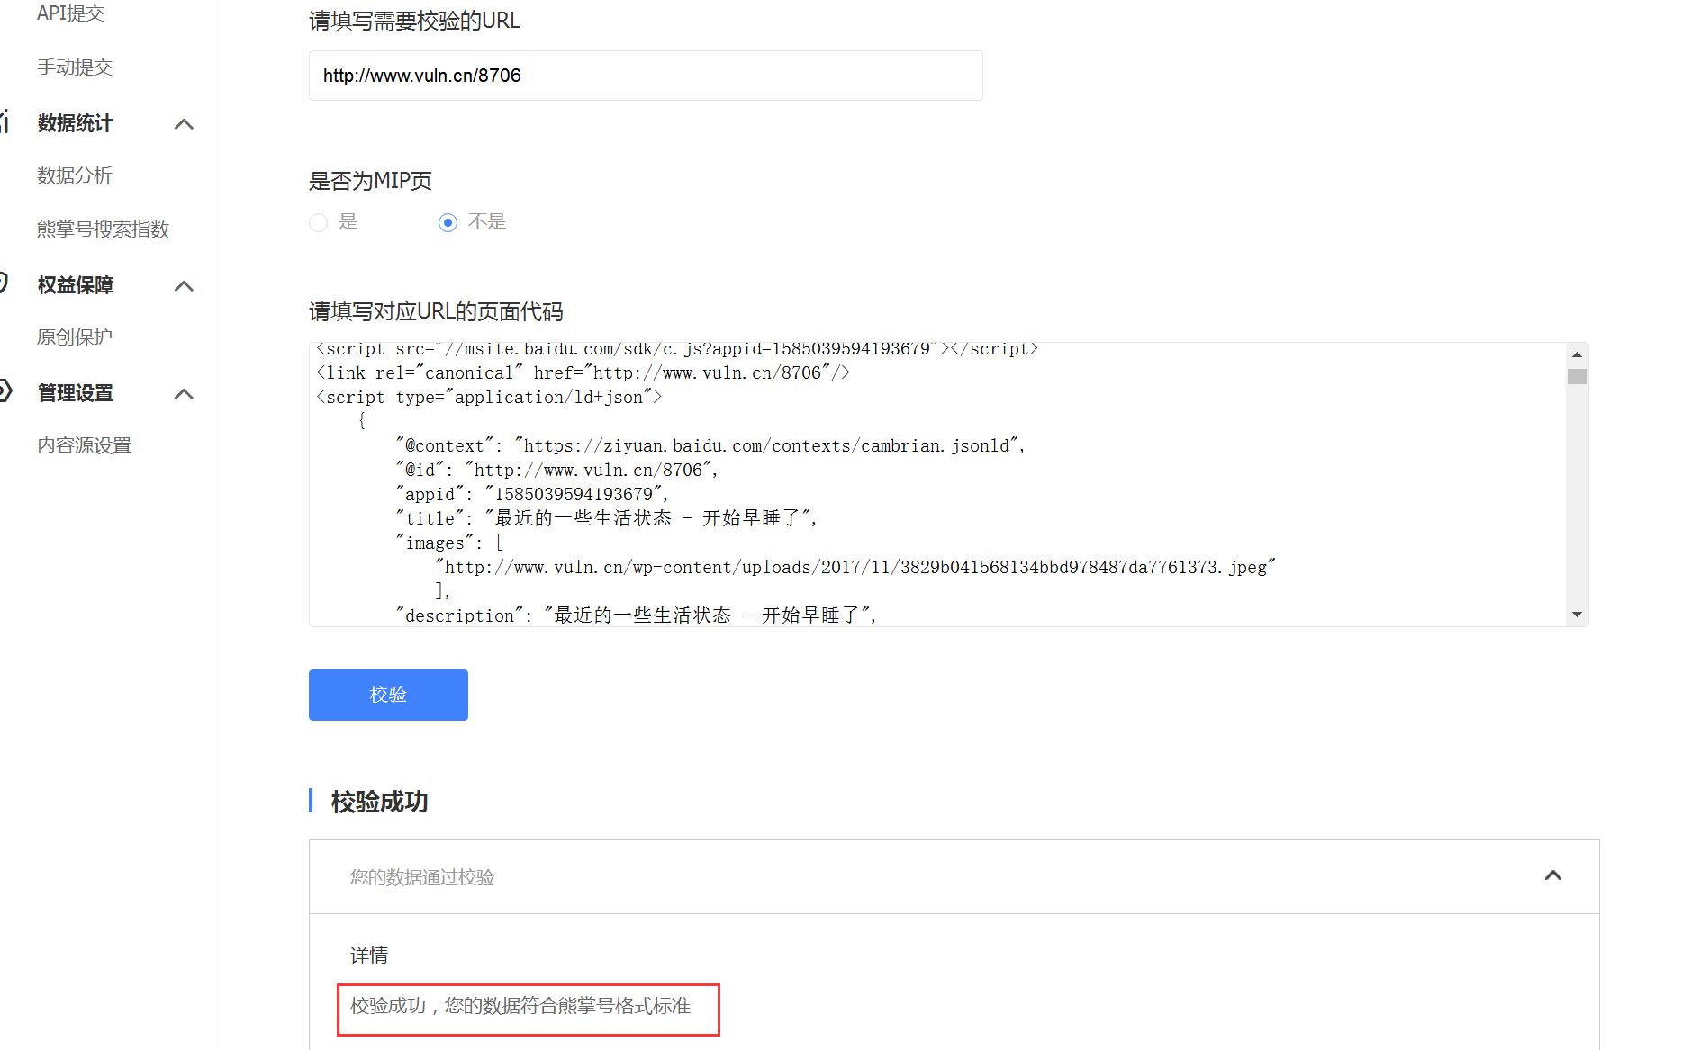Collapse the 数据统计 section chevron
The width and height of the screenshot is (1682, 1050).
[x=184, y=124]
